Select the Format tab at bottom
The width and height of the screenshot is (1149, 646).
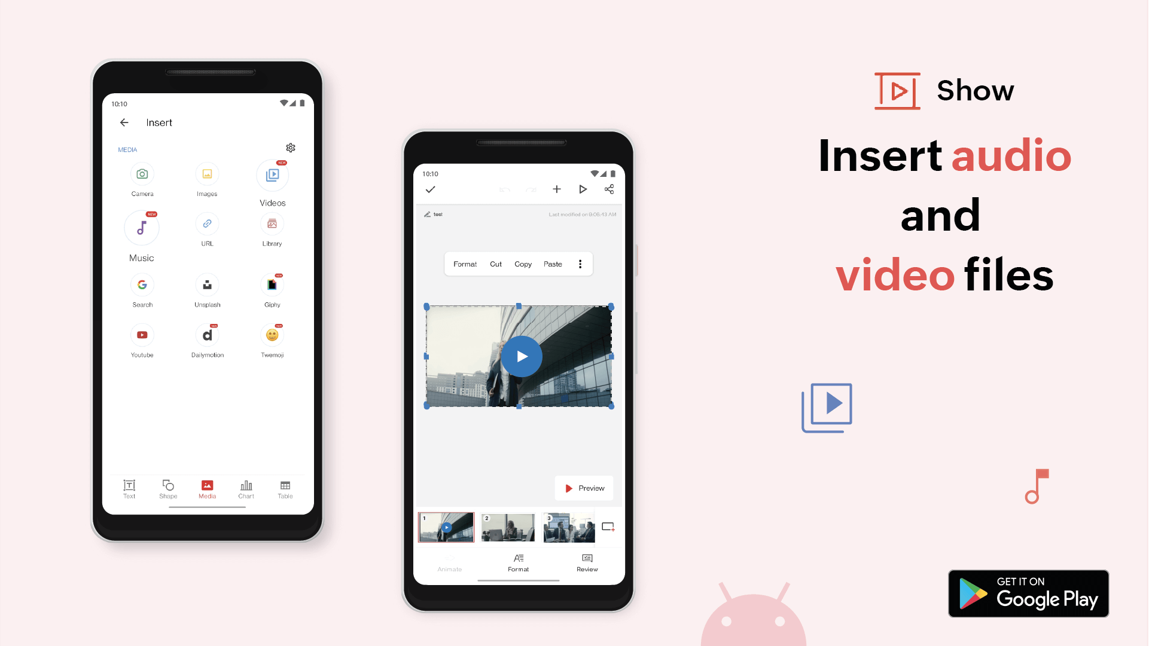click(x=518, y=562)
